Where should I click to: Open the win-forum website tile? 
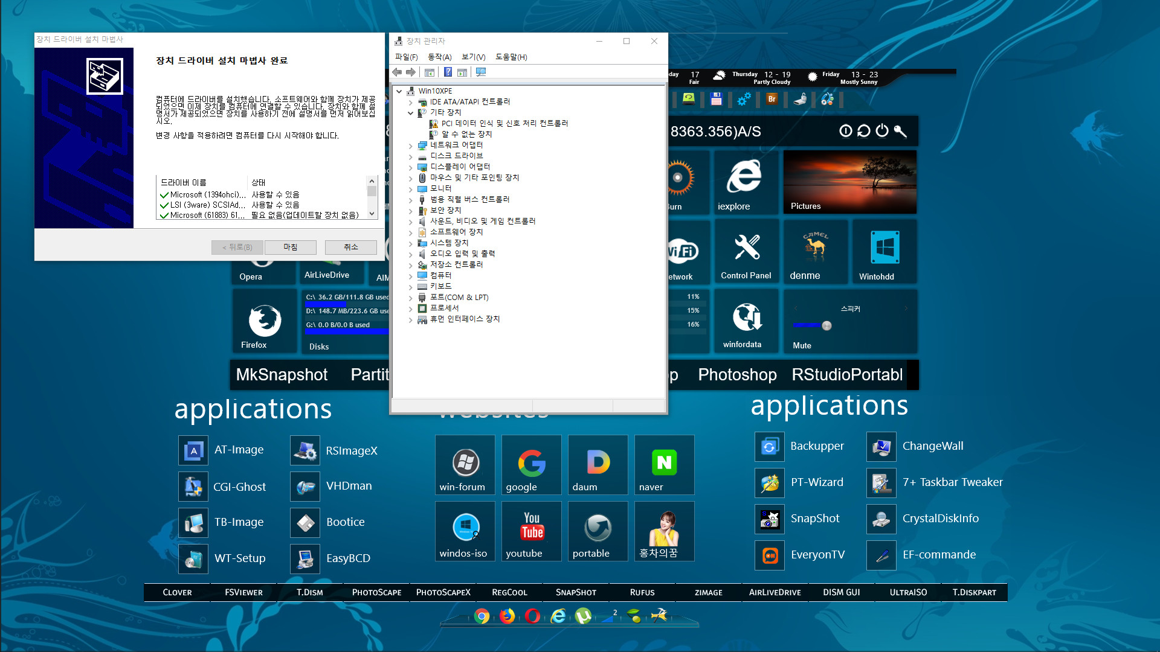tap(465, 465)
